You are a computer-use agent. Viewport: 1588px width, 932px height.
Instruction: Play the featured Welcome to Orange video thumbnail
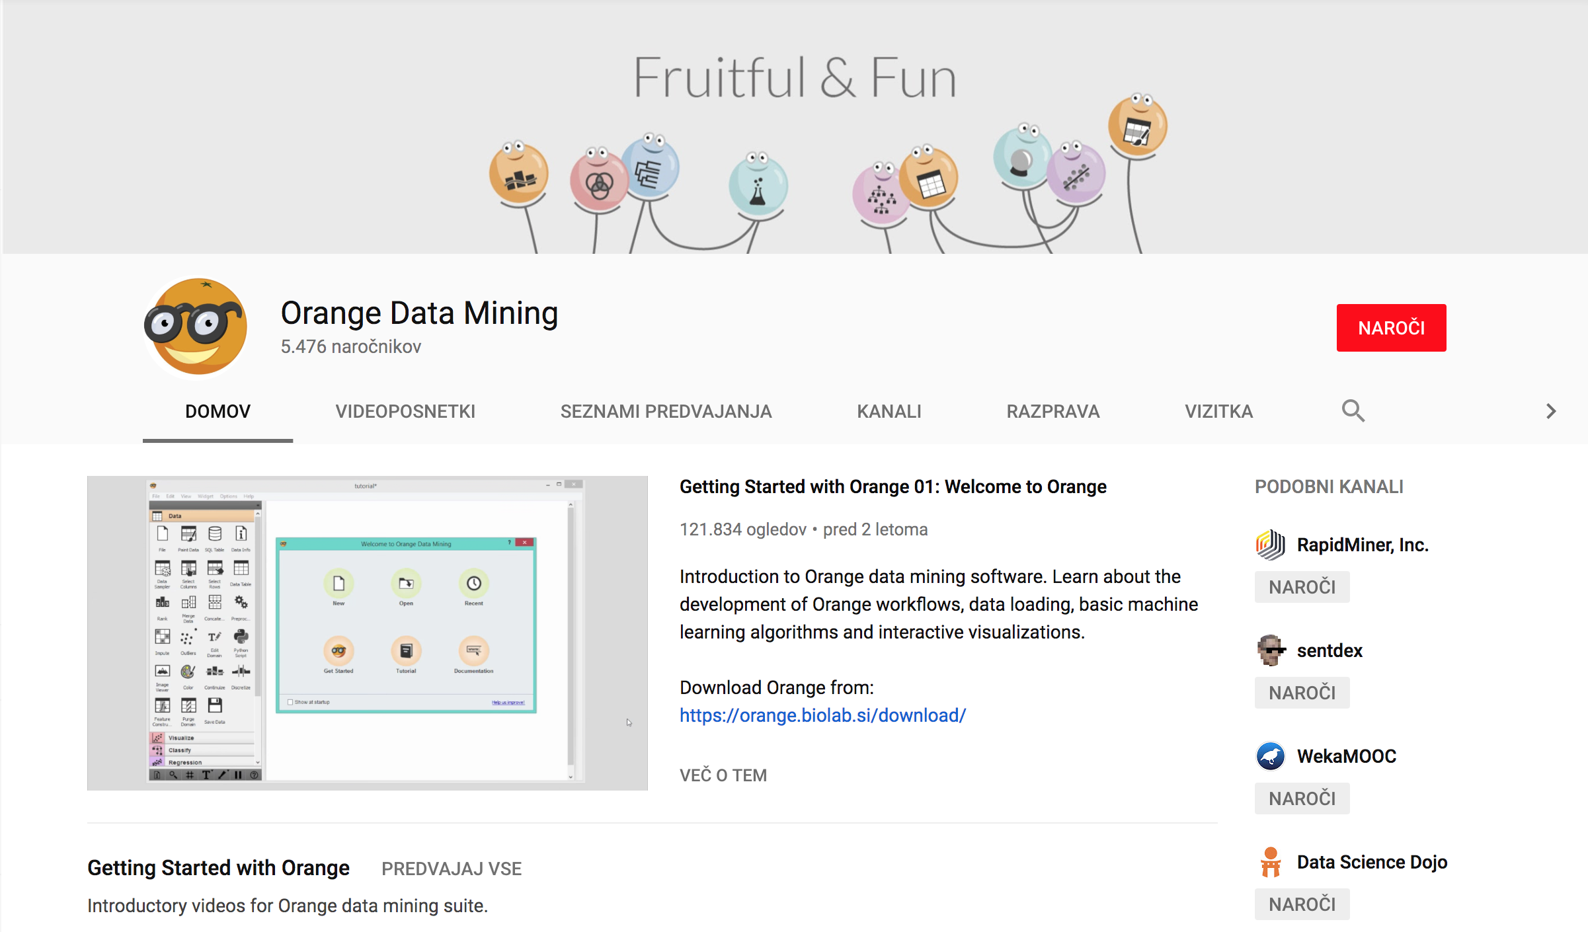point(367,633)
